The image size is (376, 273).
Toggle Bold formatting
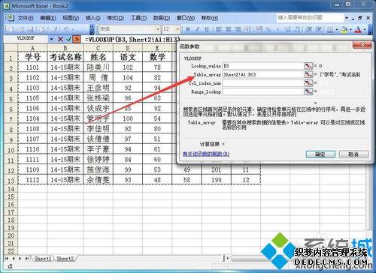188,29
